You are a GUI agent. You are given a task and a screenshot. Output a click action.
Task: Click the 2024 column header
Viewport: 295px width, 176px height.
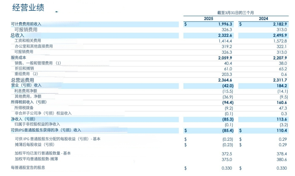click(x=263, y=19)
